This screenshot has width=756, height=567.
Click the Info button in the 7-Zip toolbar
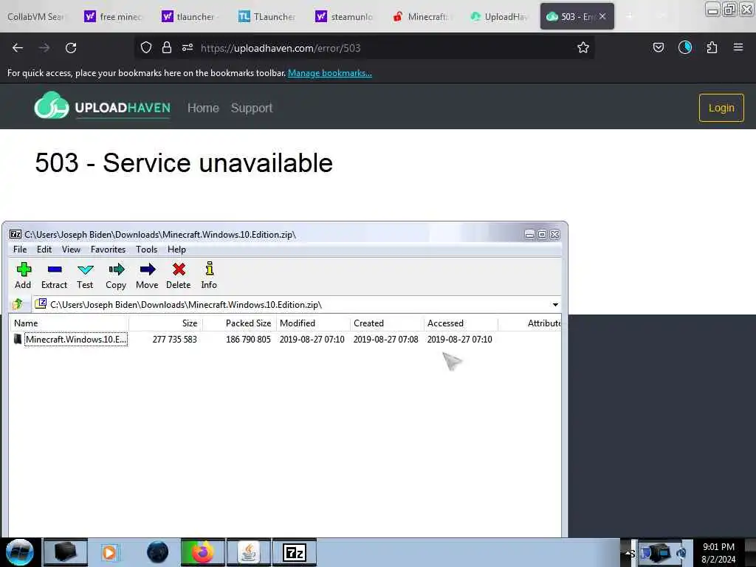coord(209,276)
